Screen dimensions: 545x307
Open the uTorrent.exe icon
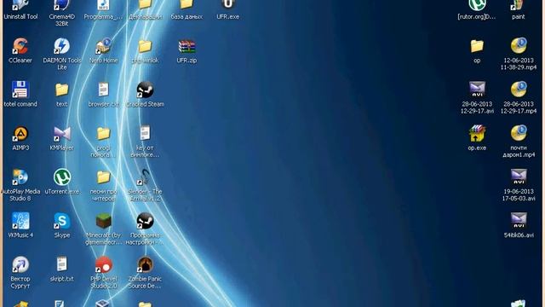pos(62,177)
